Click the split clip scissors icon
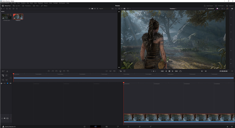This screenshot has height=128, width=235. tap(7, 71)
